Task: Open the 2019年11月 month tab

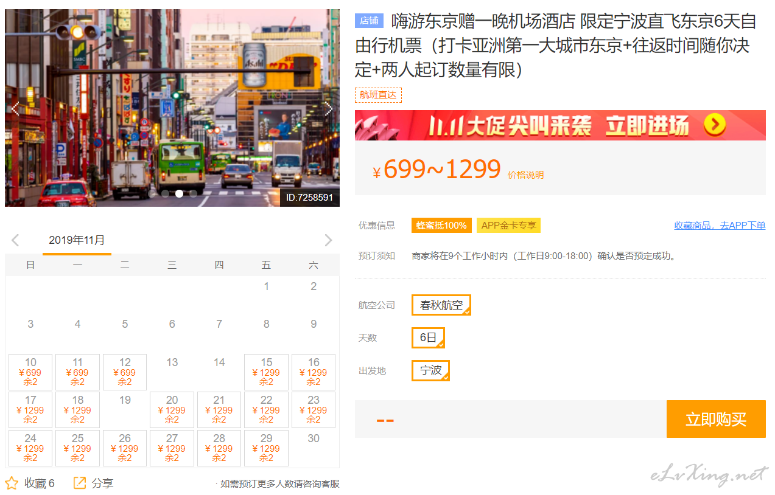Action: pos(77,240)
